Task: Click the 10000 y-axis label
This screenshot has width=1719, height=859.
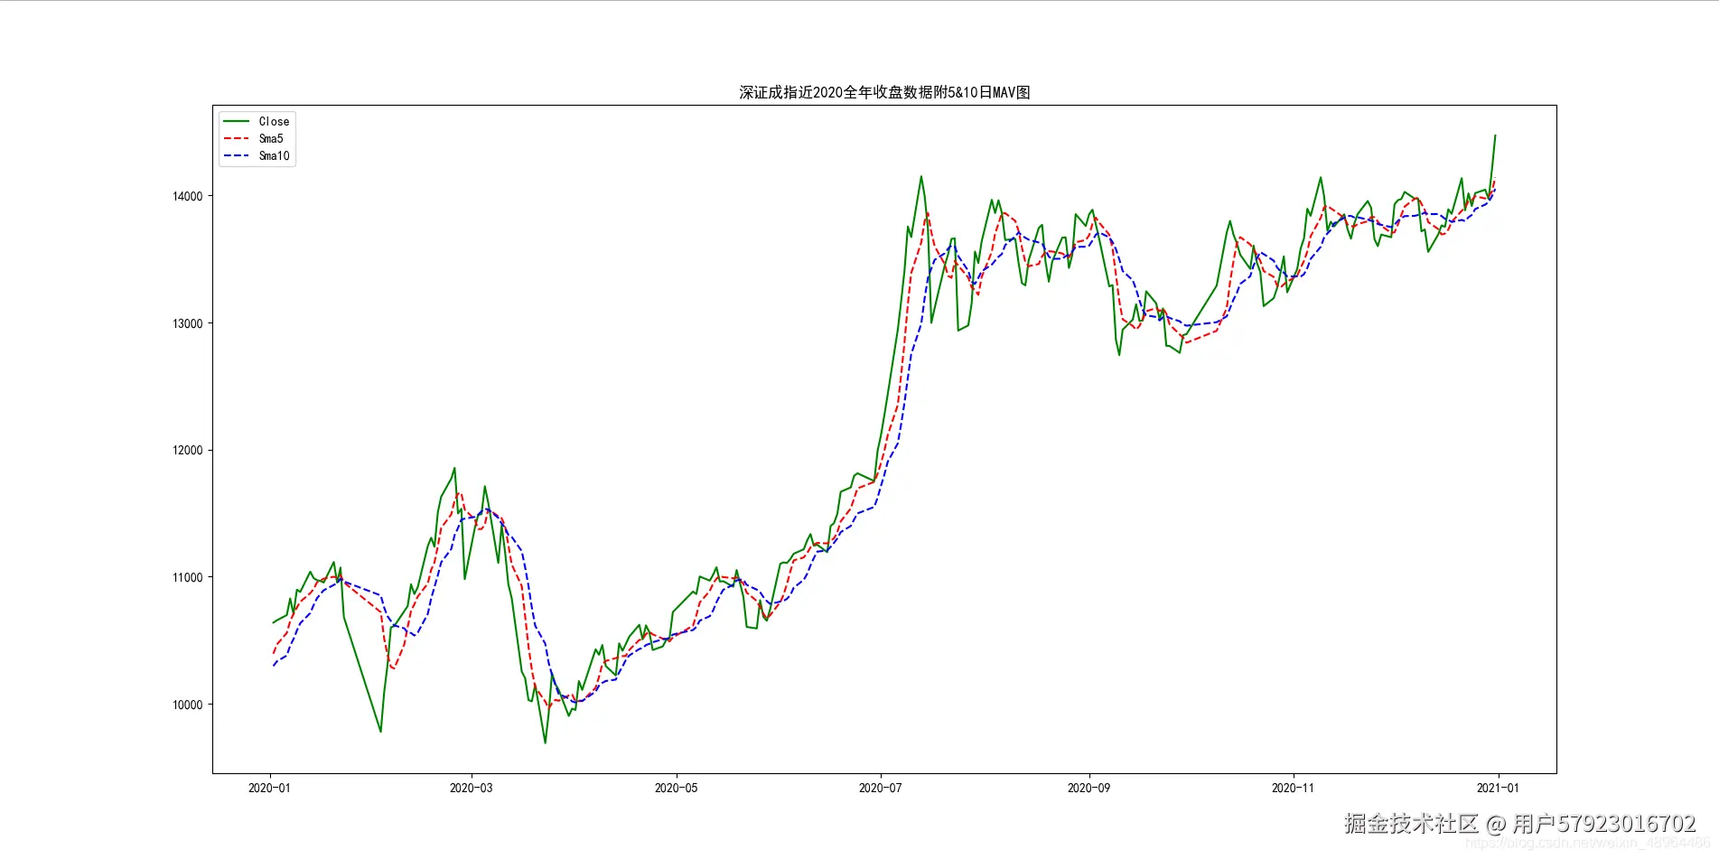Action: 188,705
